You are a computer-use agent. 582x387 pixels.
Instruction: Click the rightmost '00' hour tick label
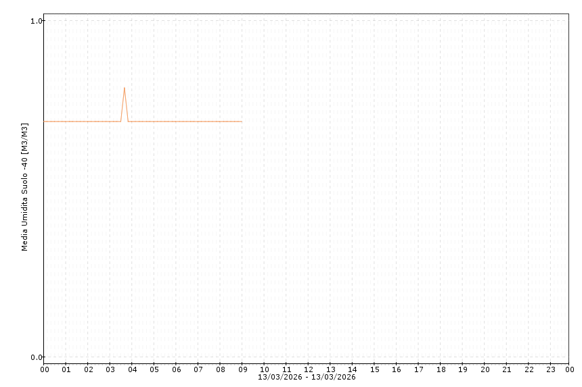(x=569, y=369)
